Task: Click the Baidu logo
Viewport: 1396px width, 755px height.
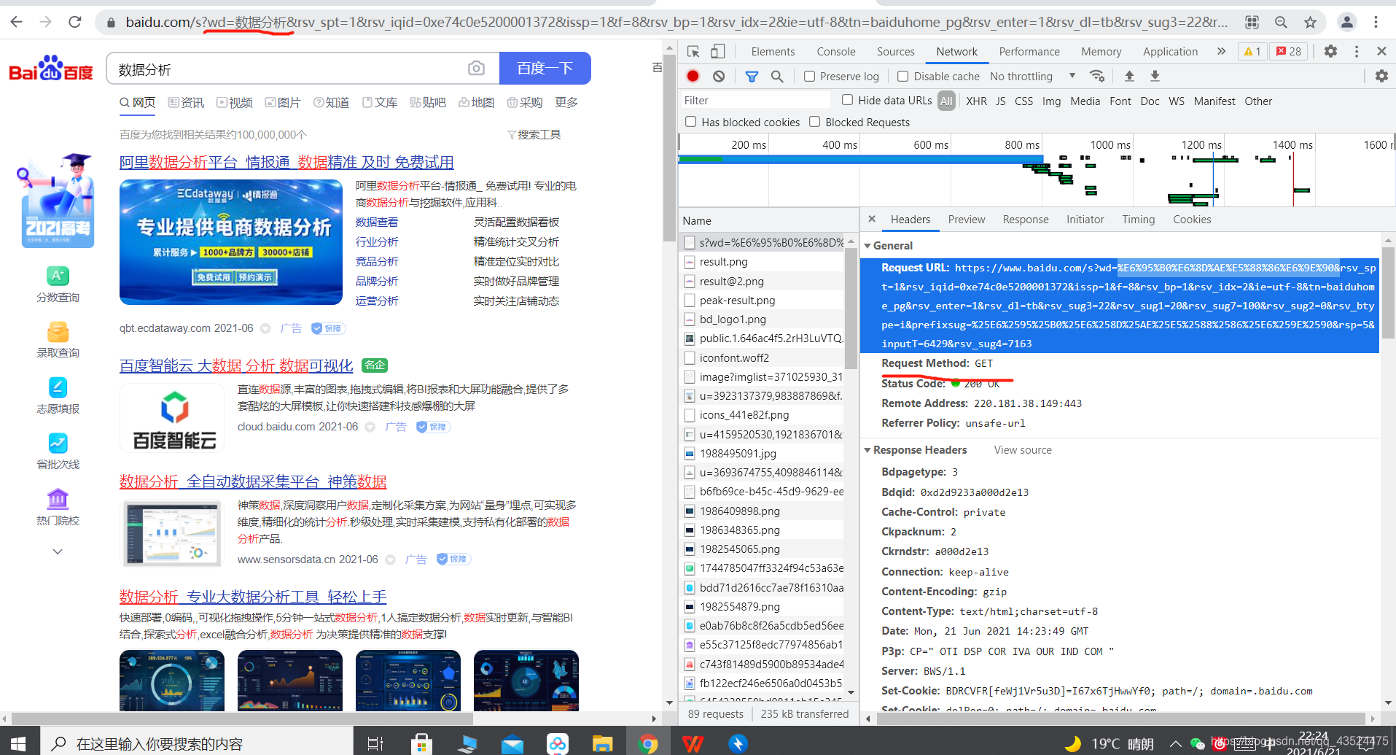Action: [x=51, y=68]
